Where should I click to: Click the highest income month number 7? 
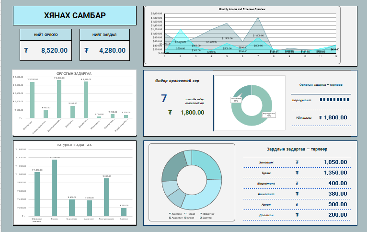163,98
